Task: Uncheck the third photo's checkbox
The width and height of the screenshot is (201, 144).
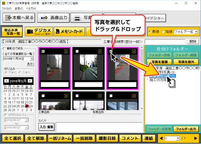Action: (111, 51)
